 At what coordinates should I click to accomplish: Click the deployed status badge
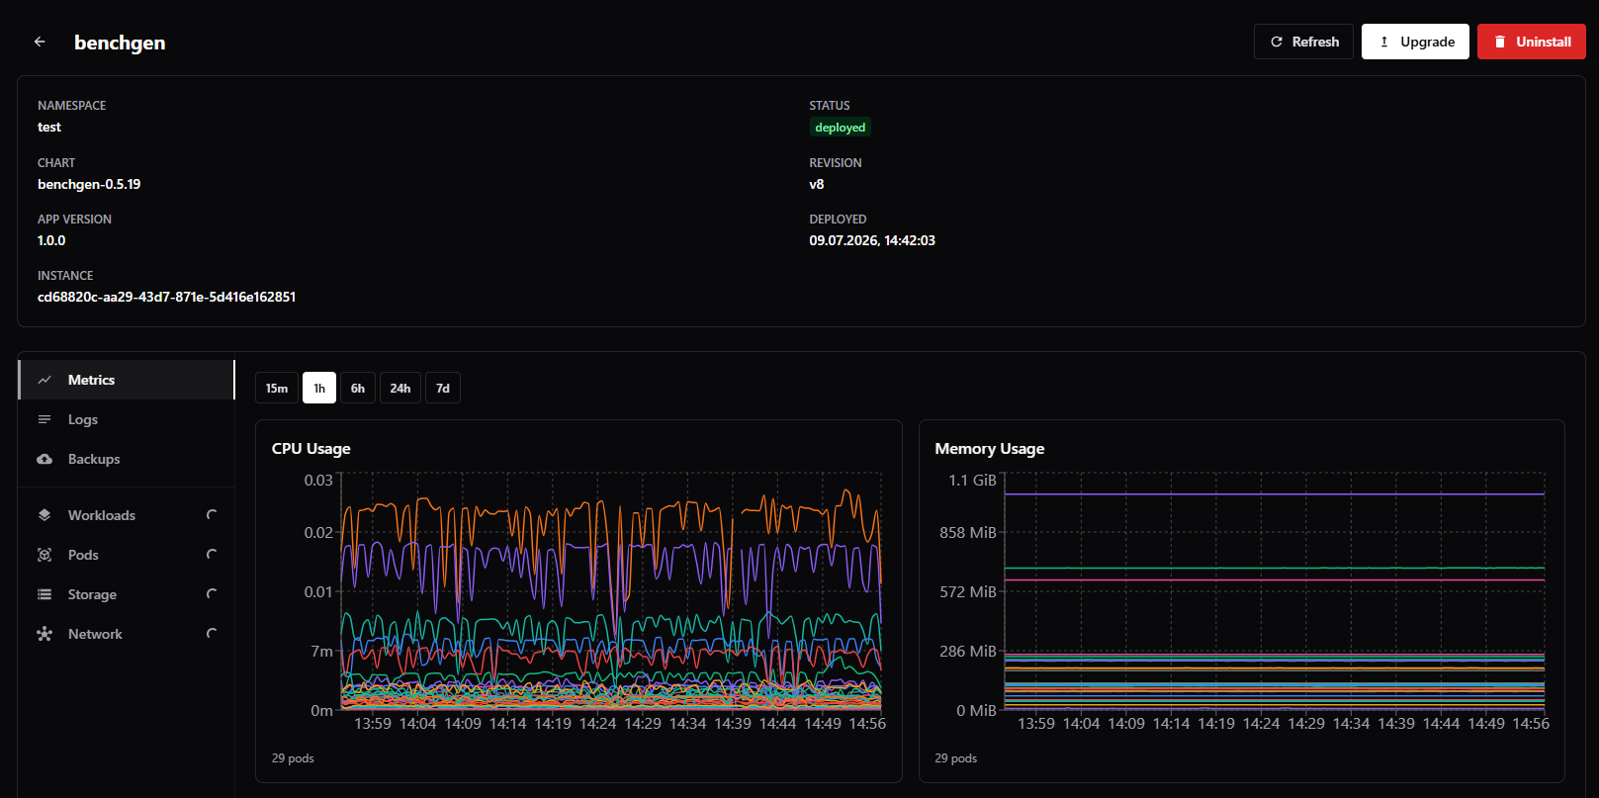[x=841, y=128]
